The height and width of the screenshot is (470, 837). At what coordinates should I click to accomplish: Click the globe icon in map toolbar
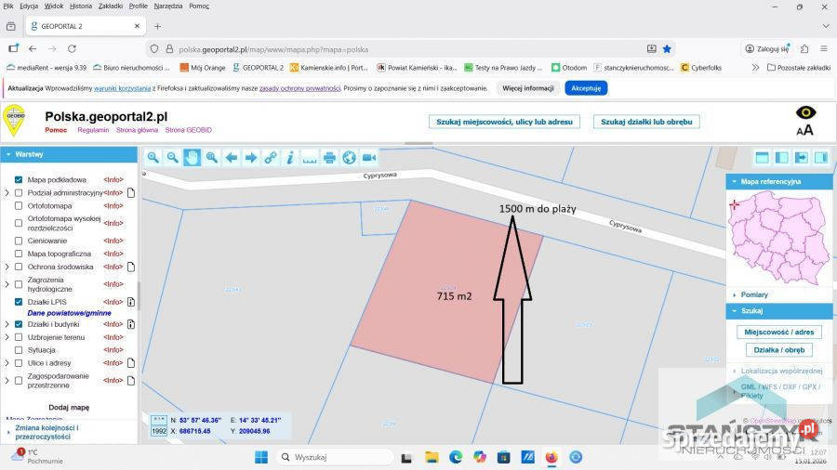pos(349,157)
